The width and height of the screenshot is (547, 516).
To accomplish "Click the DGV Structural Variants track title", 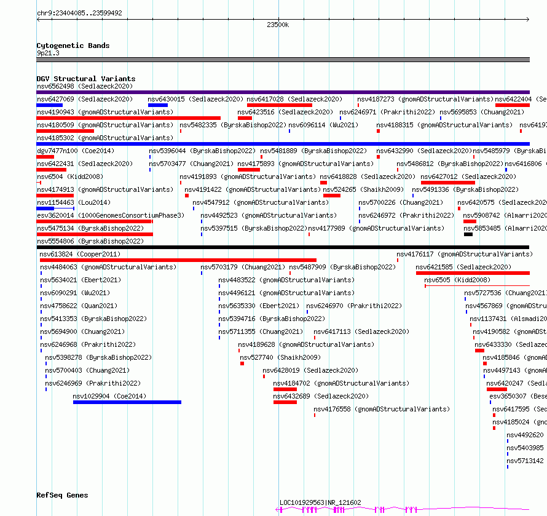I will coord(86,79).
